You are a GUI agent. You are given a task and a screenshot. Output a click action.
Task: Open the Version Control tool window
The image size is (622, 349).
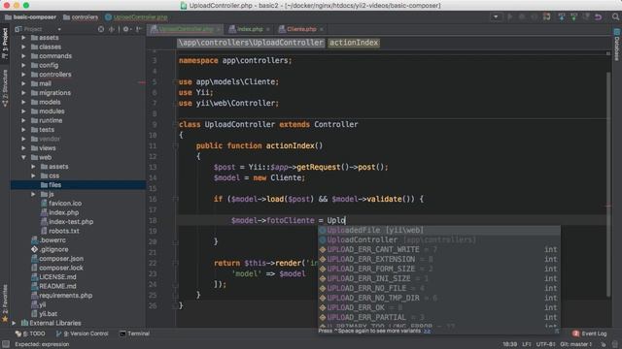point(83,333)
